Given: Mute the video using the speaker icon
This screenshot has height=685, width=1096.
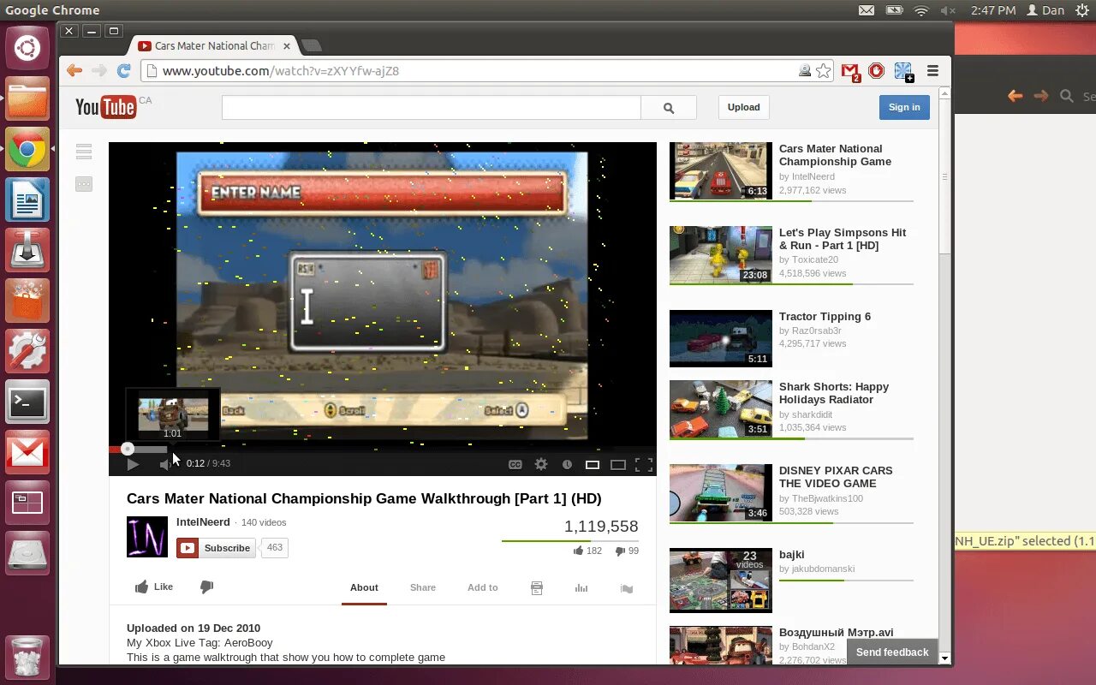Looking at the screenshot, I should click(x=165, y=464).
